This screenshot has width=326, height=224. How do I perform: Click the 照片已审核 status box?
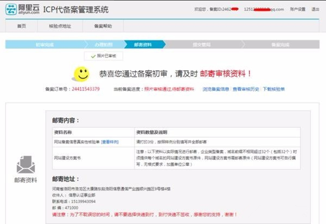click(x=103, y=56)
